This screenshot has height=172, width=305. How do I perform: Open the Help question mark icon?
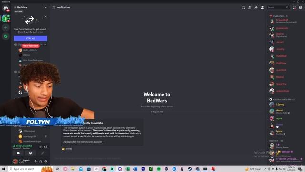(x=300, y=8)
